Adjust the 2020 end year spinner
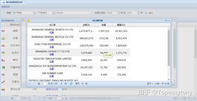 pos(138,13)
